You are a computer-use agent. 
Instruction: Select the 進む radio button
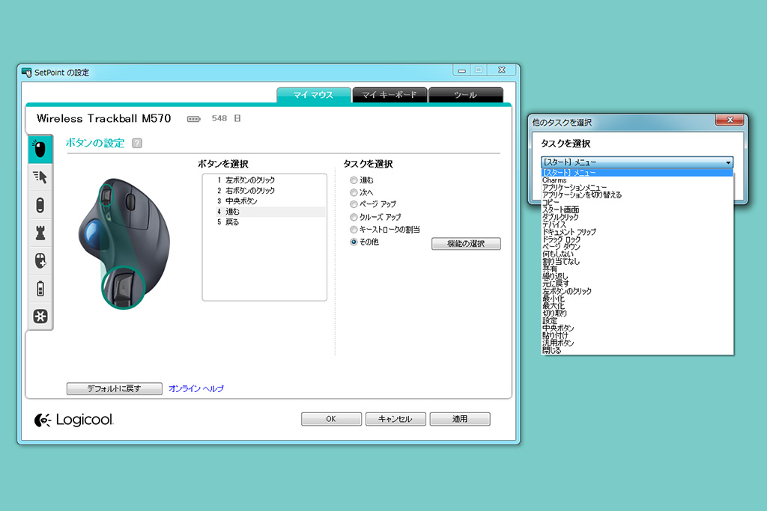(x=354, y=180)
